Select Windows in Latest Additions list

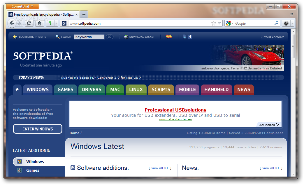point(39,161)
